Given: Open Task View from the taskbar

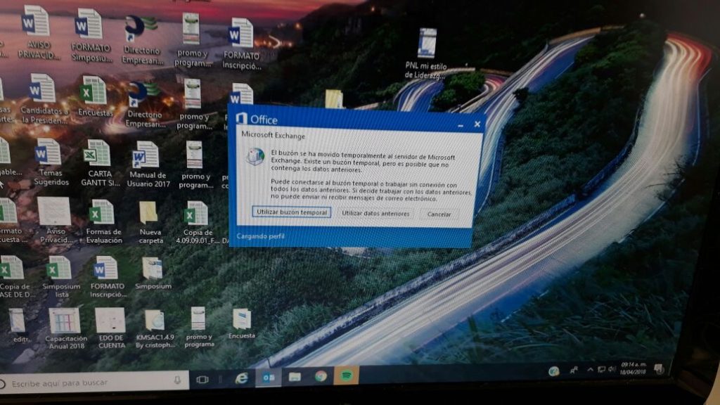Looking at the screenshot, I should (203, 380).
